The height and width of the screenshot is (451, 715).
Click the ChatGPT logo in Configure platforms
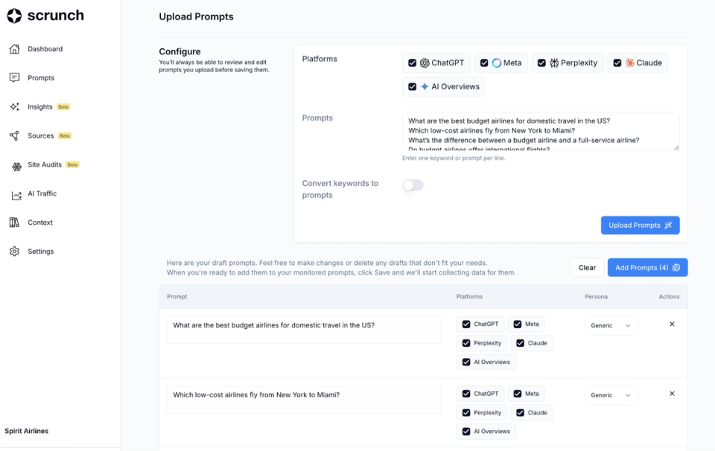(425, 63)
